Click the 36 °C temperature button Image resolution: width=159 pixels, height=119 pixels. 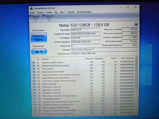[x=39, y=52]
